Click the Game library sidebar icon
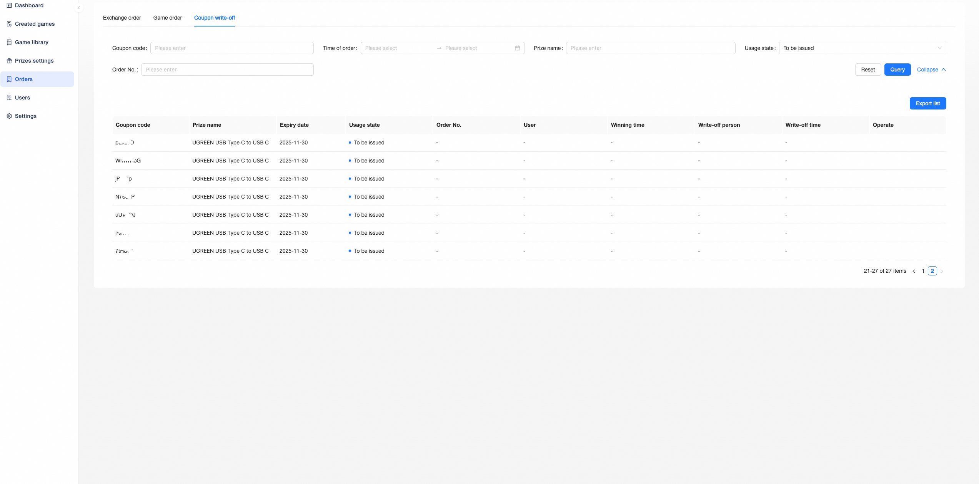The height and width of the screenshot is (484, 979). 9,42
